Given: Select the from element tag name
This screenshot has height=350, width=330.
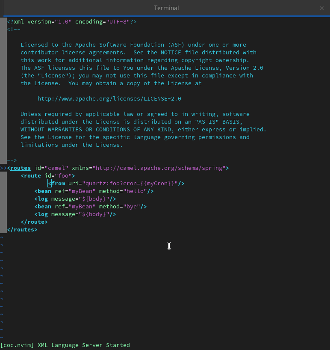Looking at the screenshot, I should click(x=58, y=184).
